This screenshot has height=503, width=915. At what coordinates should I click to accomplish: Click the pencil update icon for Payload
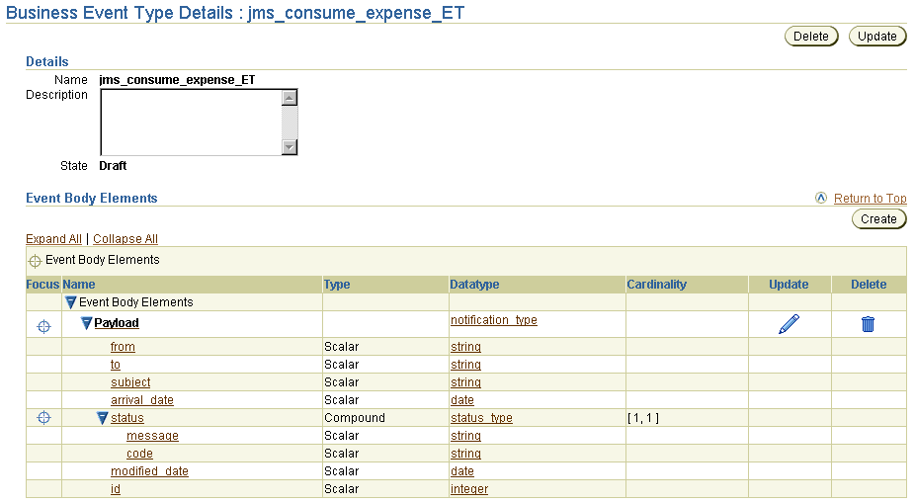click(789, 324)
